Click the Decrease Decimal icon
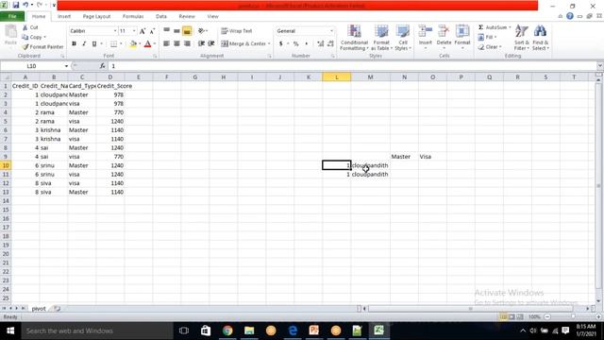This screenshot has height=340, width=604. [330, 44]
